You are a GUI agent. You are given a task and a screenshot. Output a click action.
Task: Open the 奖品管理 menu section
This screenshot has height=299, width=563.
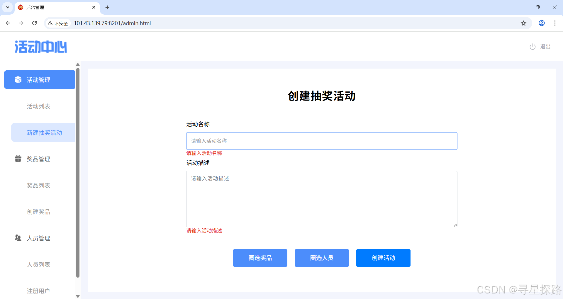(x=38, y=159)
